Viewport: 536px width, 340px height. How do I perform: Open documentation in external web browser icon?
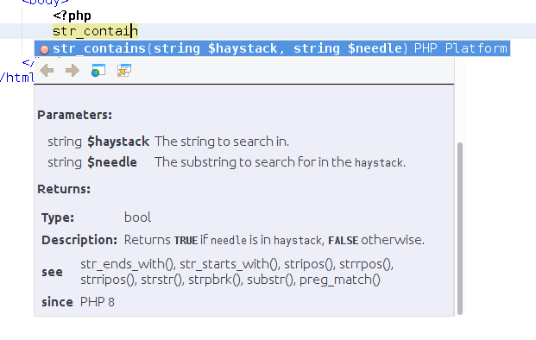pyautogui.click(x=98, y=71)
